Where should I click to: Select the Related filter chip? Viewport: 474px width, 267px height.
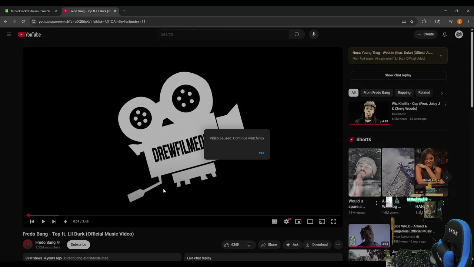(424, 93)
